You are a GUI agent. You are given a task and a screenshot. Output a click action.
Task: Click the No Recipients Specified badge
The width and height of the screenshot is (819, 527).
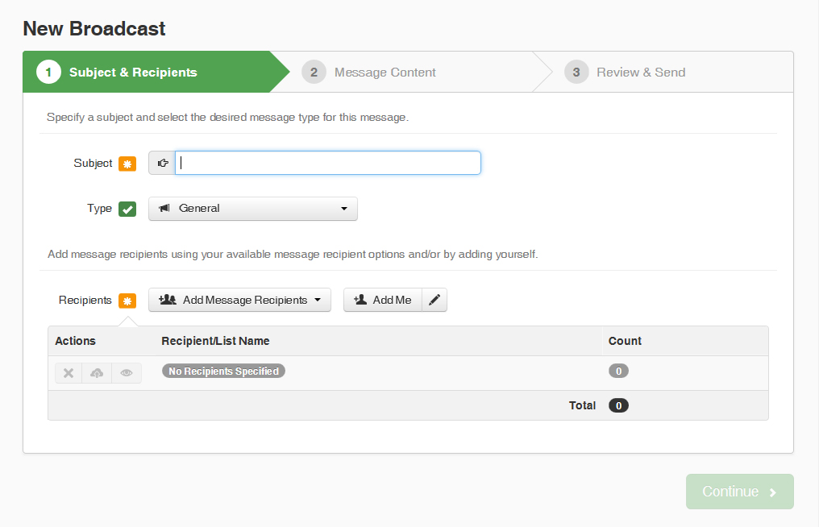click(223, 371)
